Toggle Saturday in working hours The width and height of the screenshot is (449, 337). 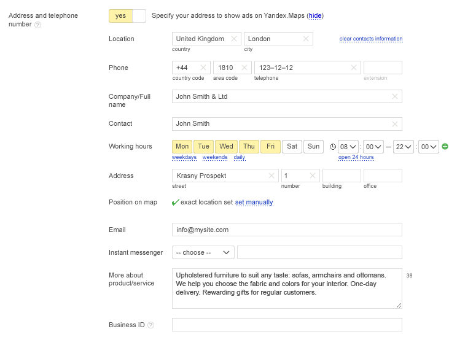[x=292, y=146]
